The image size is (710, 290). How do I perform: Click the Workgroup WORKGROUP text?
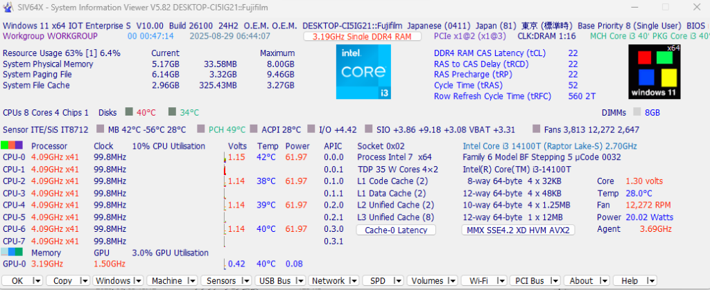(50, 36)
